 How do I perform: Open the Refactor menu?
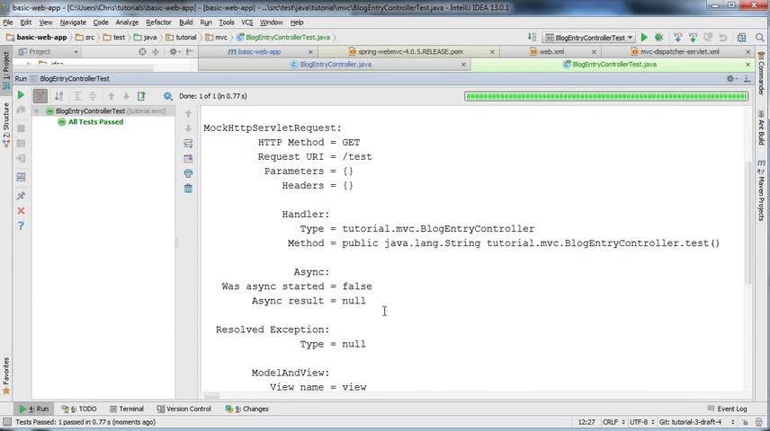pos(158,22)
